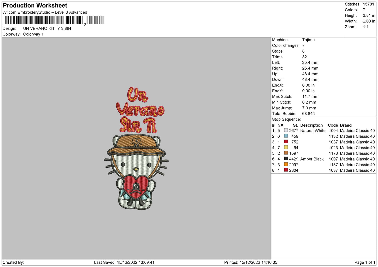This screenshot has width=378, height=267.
Task: Select the Amber Black color swatch
Action: [286, 159]
